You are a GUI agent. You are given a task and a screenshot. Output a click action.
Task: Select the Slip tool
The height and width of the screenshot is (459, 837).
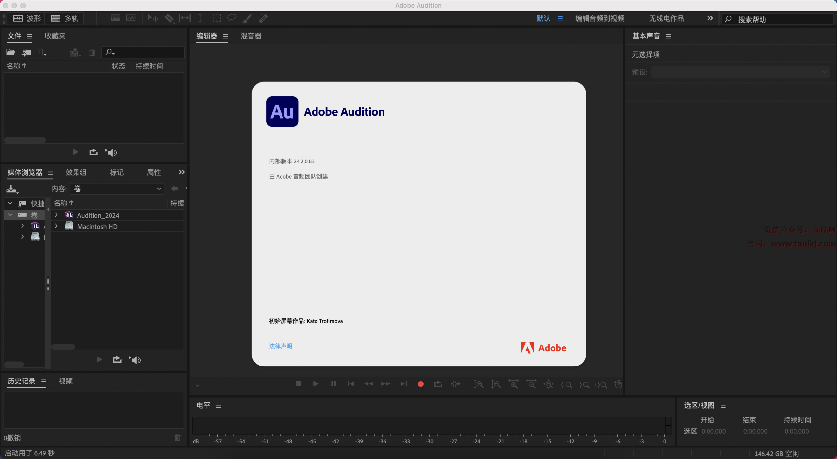click(x=185, y=18)
